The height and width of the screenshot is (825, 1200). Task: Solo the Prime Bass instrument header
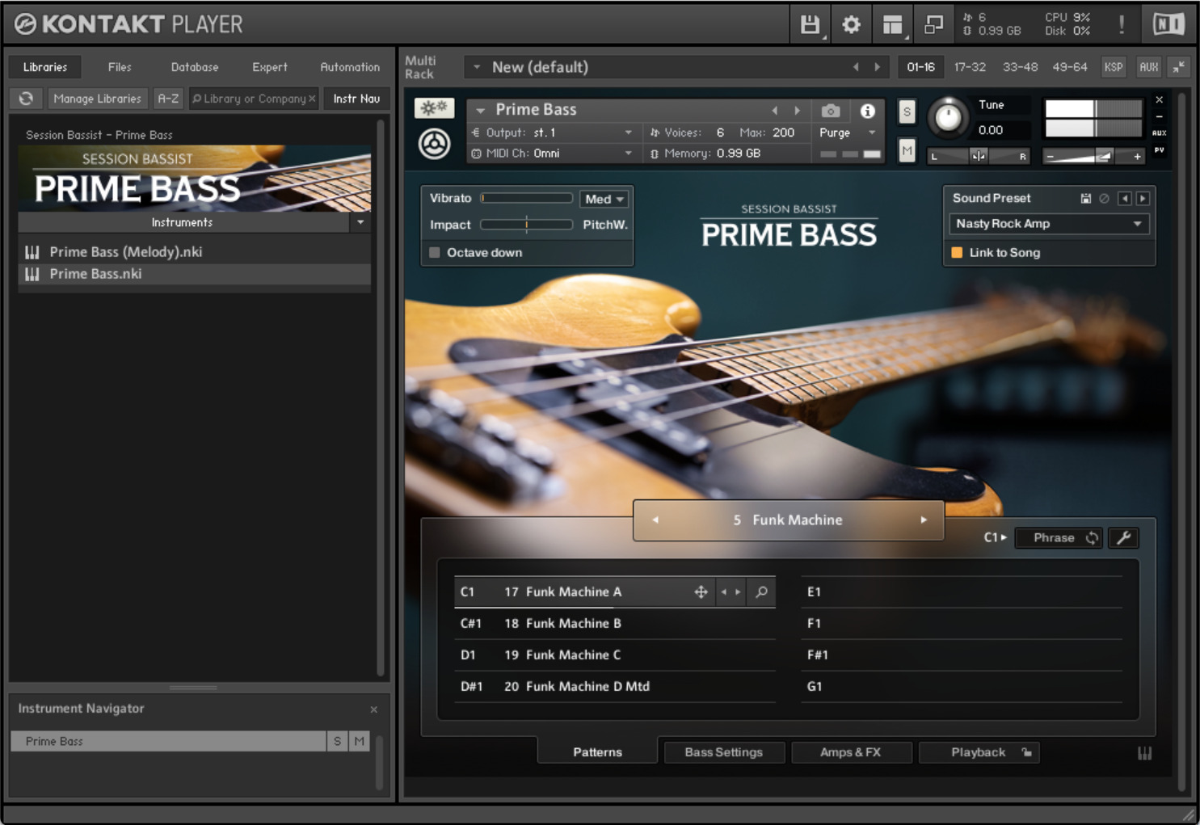(x=907, y=112)
